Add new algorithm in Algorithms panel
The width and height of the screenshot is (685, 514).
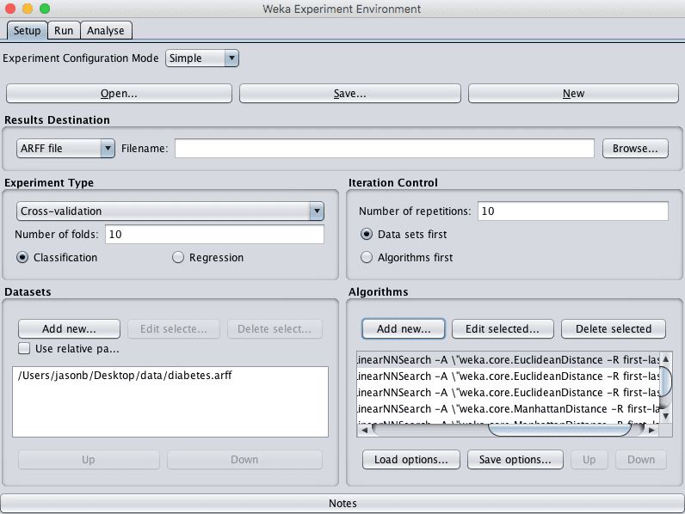pos(404,329)
